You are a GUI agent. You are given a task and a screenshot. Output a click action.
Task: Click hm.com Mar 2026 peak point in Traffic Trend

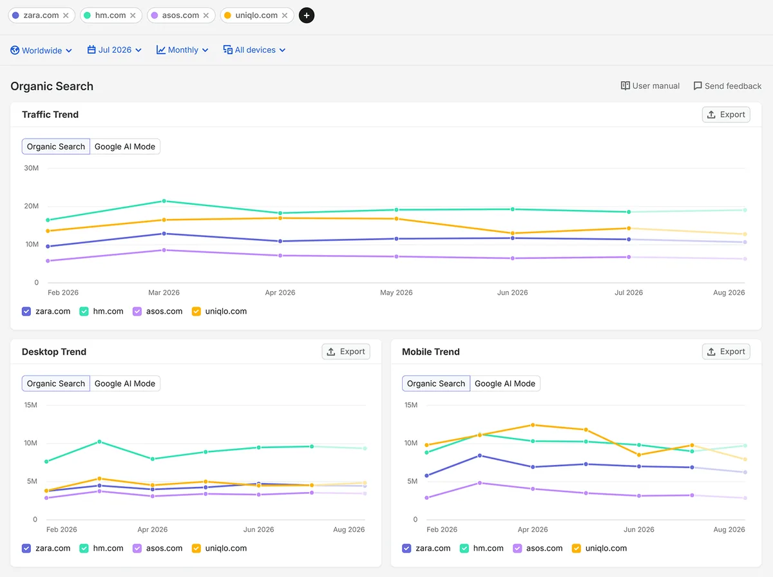pos(164,201)
